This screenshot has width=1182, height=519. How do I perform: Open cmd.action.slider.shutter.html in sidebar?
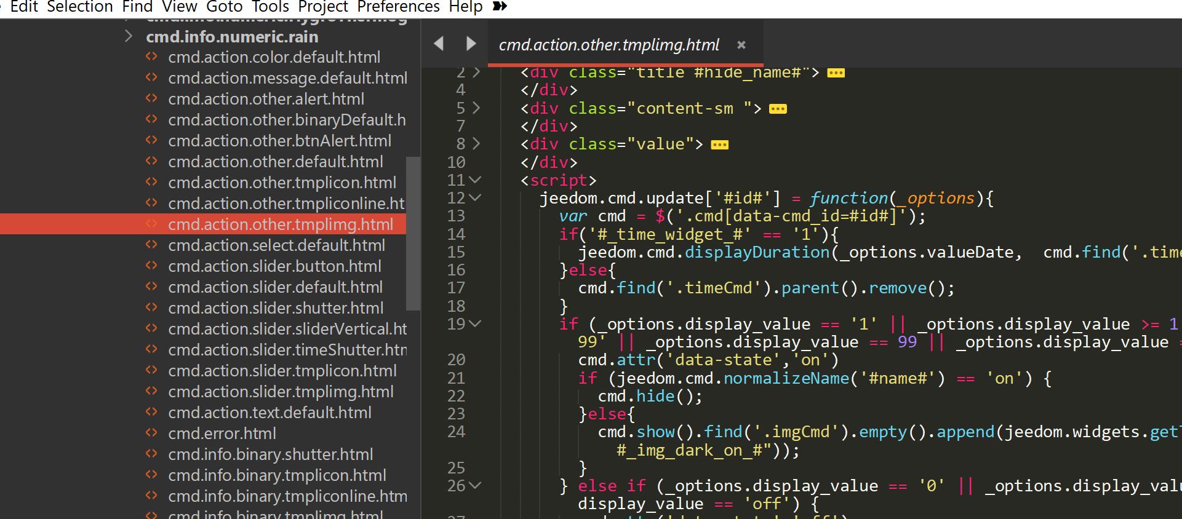tap(276, 308)
